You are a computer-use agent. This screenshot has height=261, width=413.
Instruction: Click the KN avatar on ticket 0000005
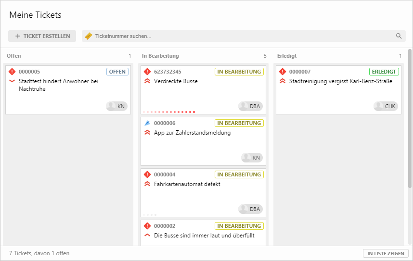117,106
